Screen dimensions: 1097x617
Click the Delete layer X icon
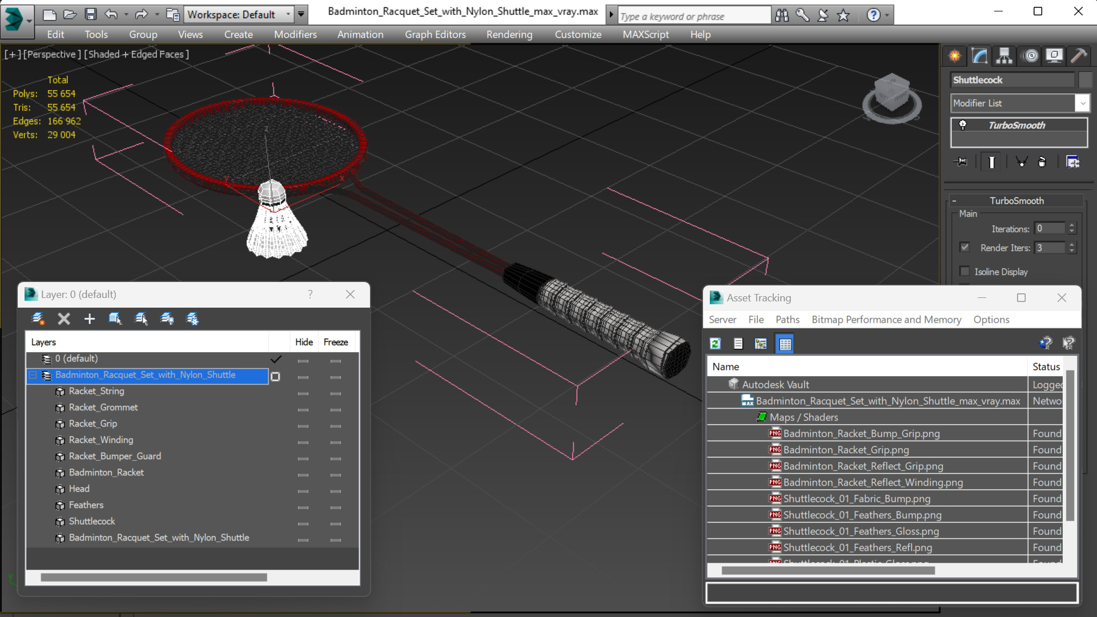pos(64,319)
